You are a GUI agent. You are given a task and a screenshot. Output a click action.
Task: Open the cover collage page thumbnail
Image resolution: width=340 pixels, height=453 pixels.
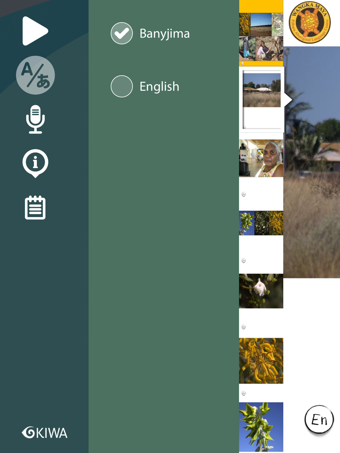tap(261, 33)
